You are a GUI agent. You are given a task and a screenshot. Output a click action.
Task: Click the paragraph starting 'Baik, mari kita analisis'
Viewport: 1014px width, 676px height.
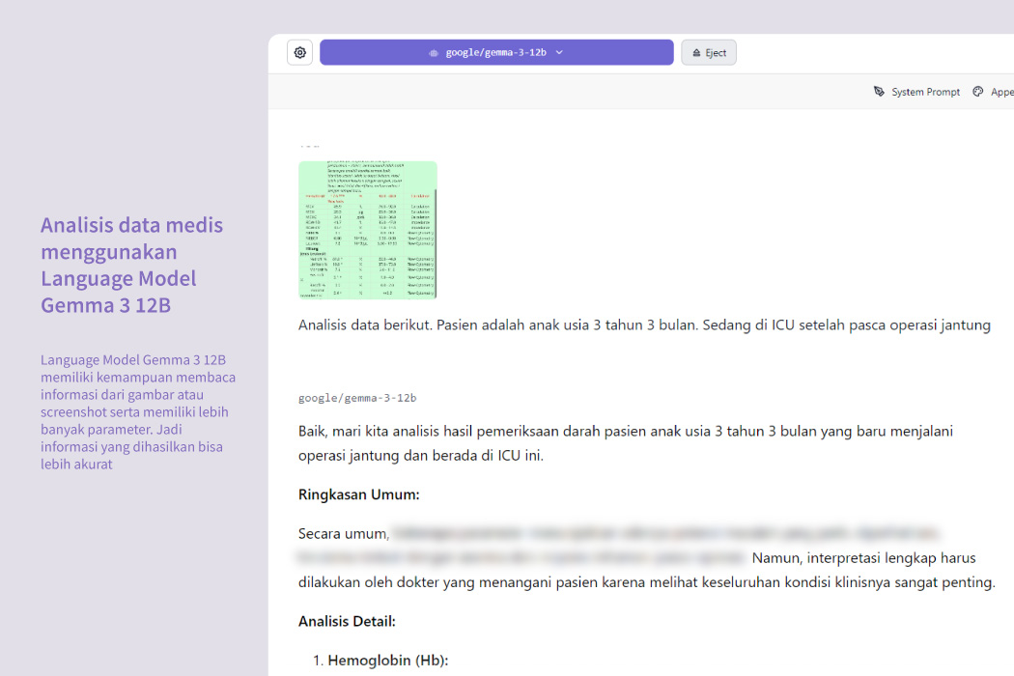click(x=626, y=443)
